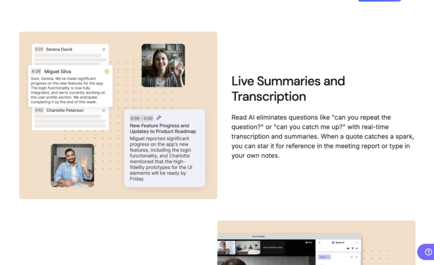Click the waving woman video thumbnail
434x265 pixels.
click(163, 65)
